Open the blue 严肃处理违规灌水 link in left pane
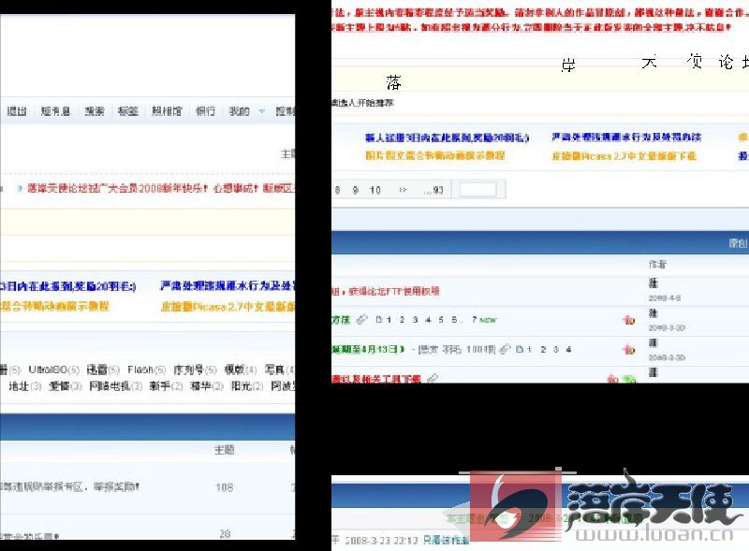749x551 pixels. point(228,286)
